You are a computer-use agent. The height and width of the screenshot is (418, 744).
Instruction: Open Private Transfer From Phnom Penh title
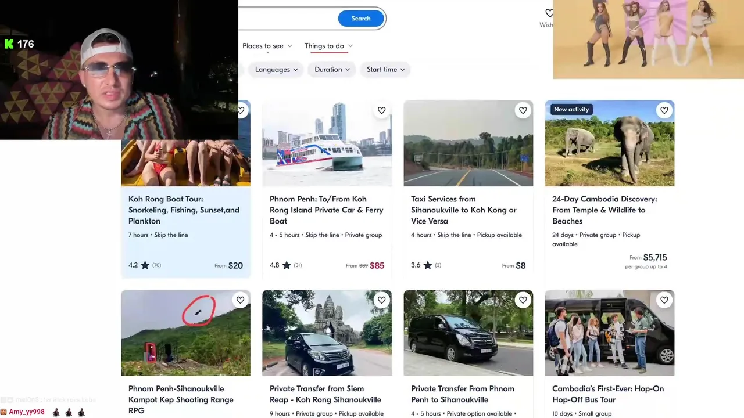pyautogui.click(x=463, y=394)
